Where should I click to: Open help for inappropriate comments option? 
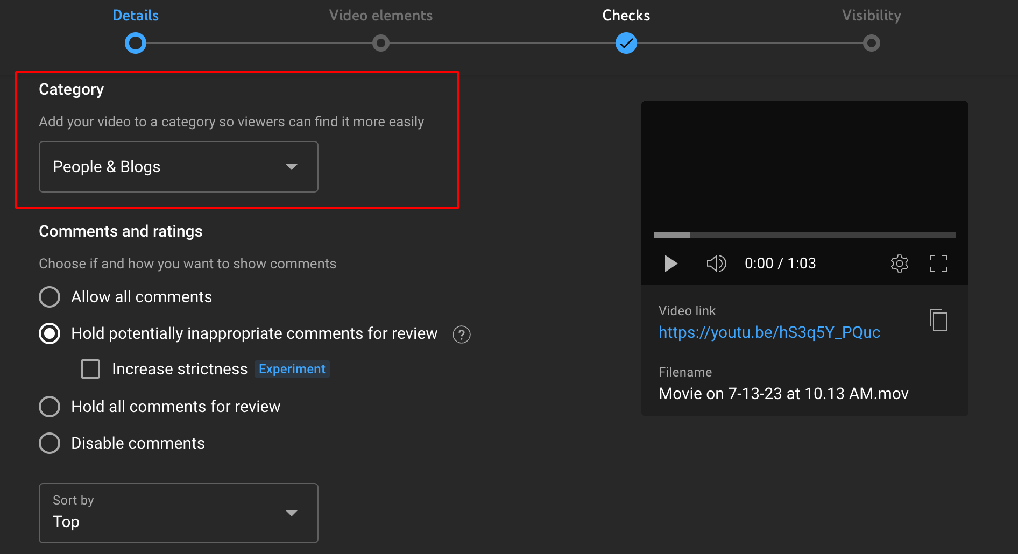461,335
